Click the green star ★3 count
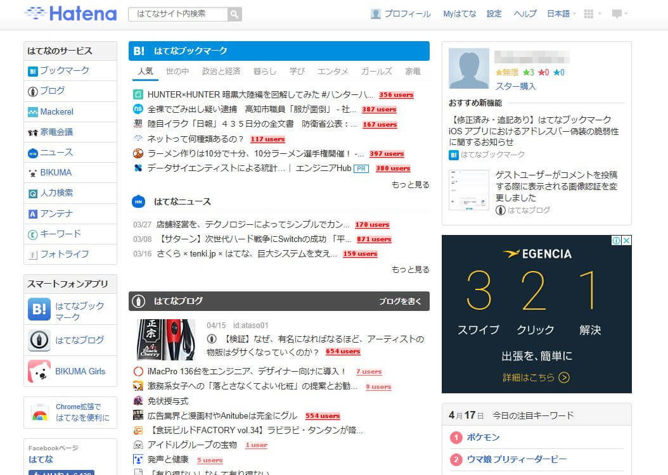668x475 pixels. pos(529,73)
